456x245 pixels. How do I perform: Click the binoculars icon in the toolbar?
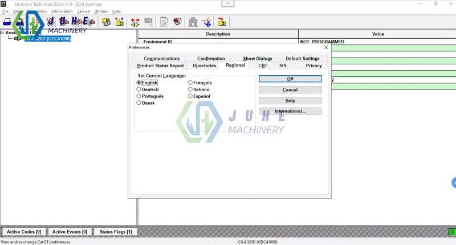193,22
